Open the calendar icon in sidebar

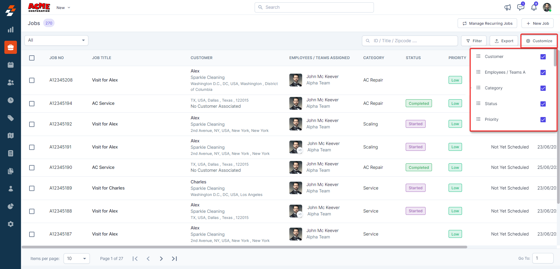(10, 65)
